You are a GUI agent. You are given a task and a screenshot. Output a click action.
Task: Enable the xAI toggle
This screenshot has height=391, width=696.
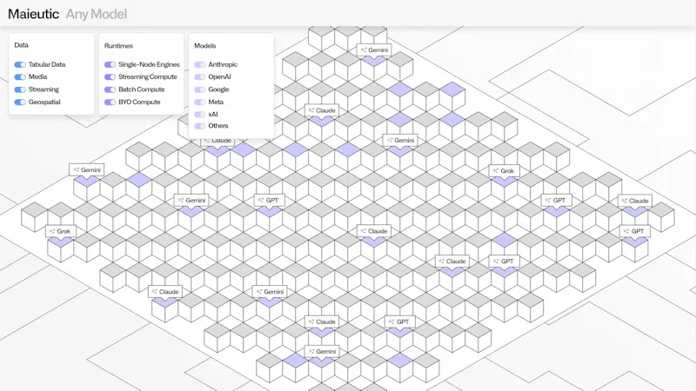200,115
